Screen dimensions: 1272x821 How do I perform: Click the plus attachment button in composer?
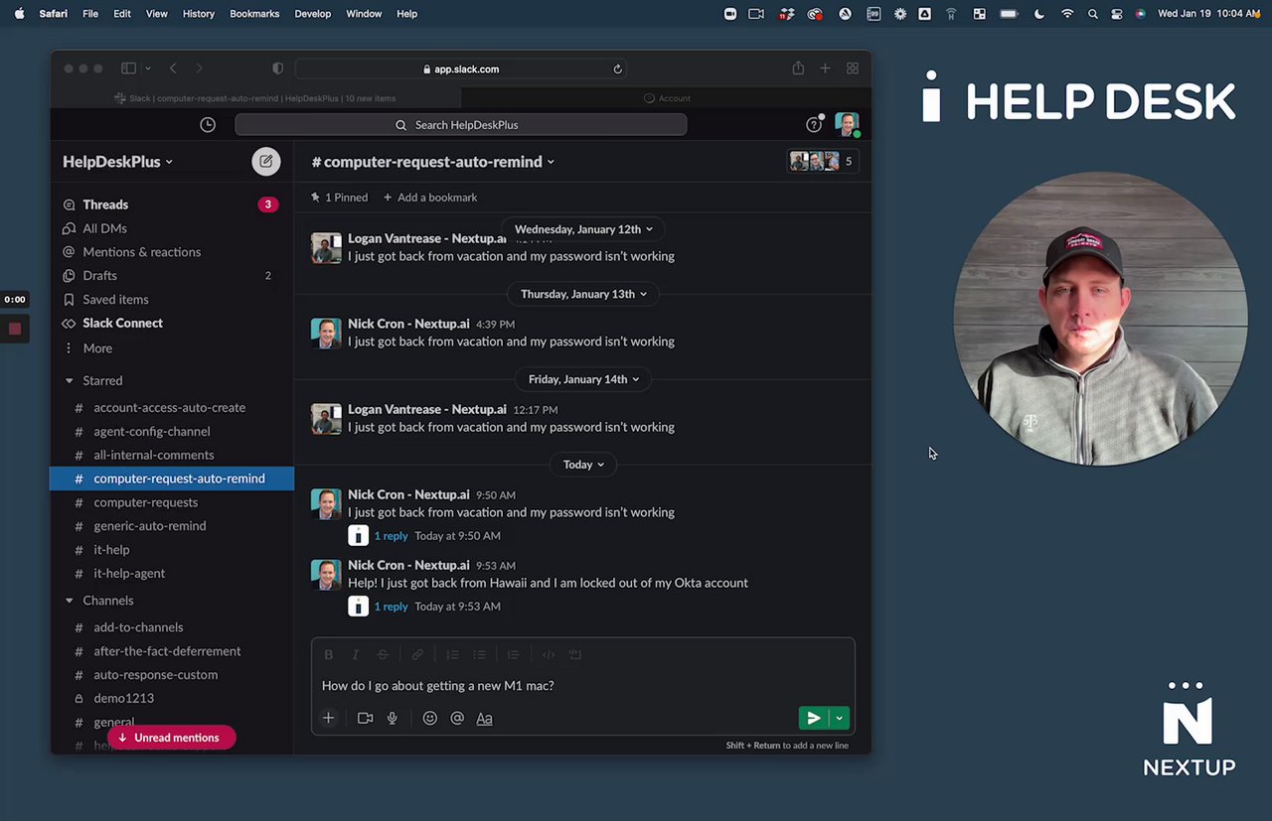[x=328, y=718]
